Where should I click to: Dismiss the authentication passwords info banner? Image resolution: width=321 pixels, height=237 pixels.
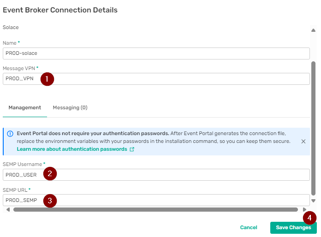click(303, 142)
